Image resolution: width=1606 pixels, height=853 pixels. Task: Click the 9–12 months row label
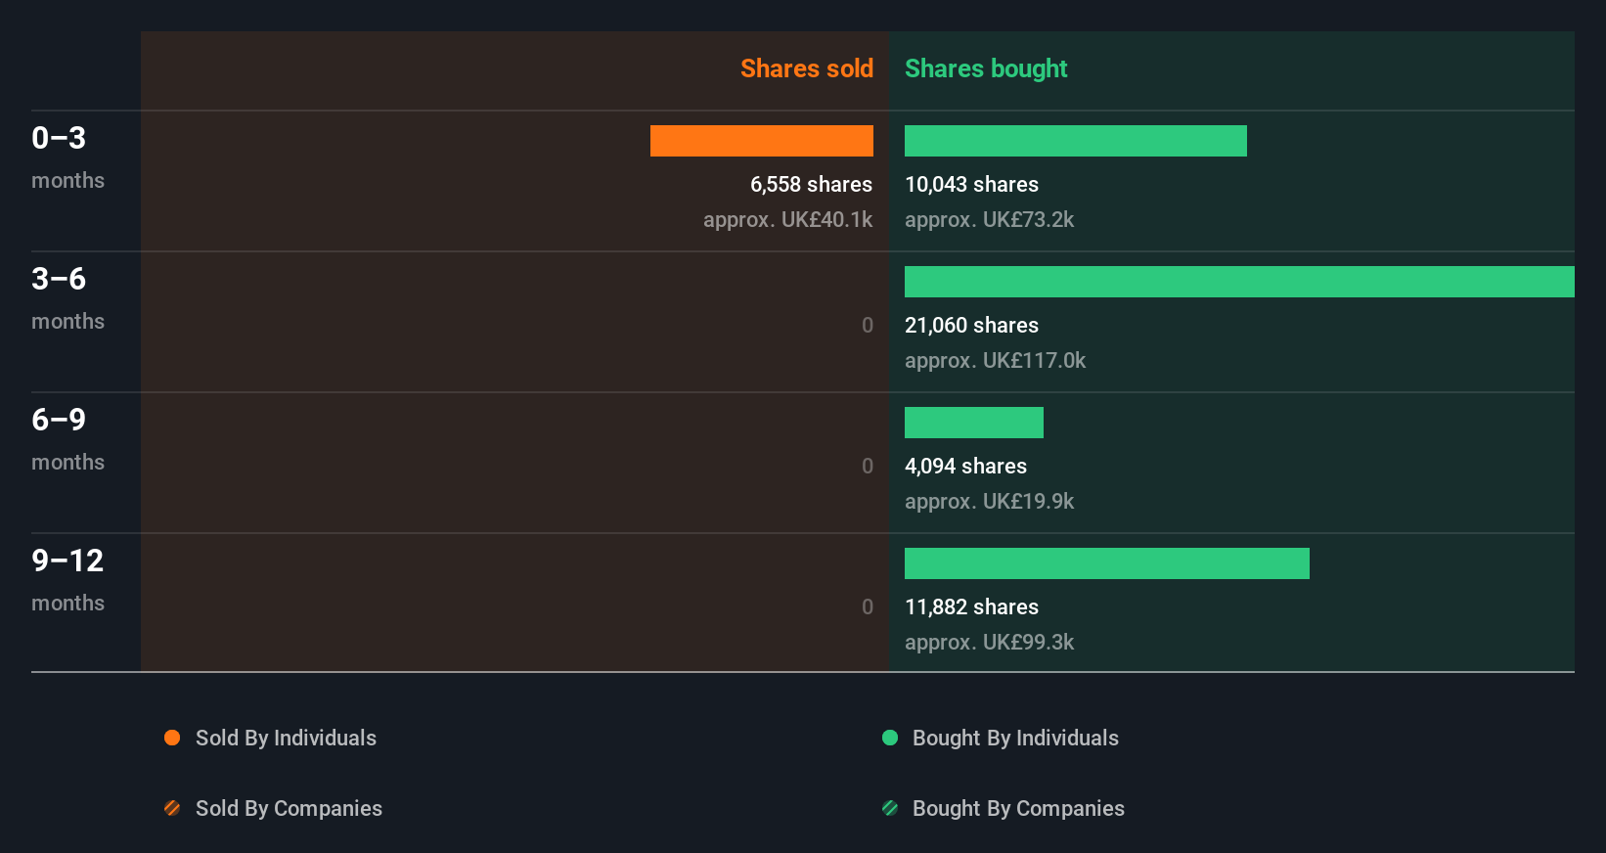click(x=67, y=580)
